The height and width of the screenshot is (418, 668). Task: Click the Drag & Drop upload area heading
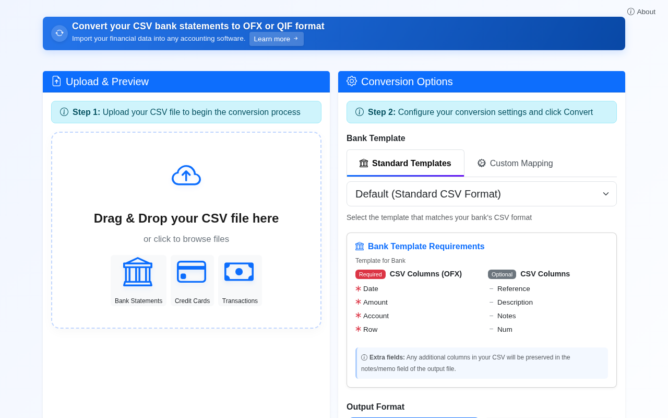pyautogui.click(x=186, y=218)
